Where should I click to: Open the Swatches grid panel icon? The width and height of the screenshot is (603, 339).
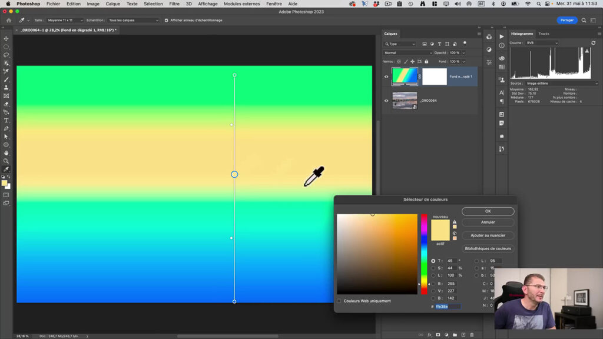pos(502,67)
